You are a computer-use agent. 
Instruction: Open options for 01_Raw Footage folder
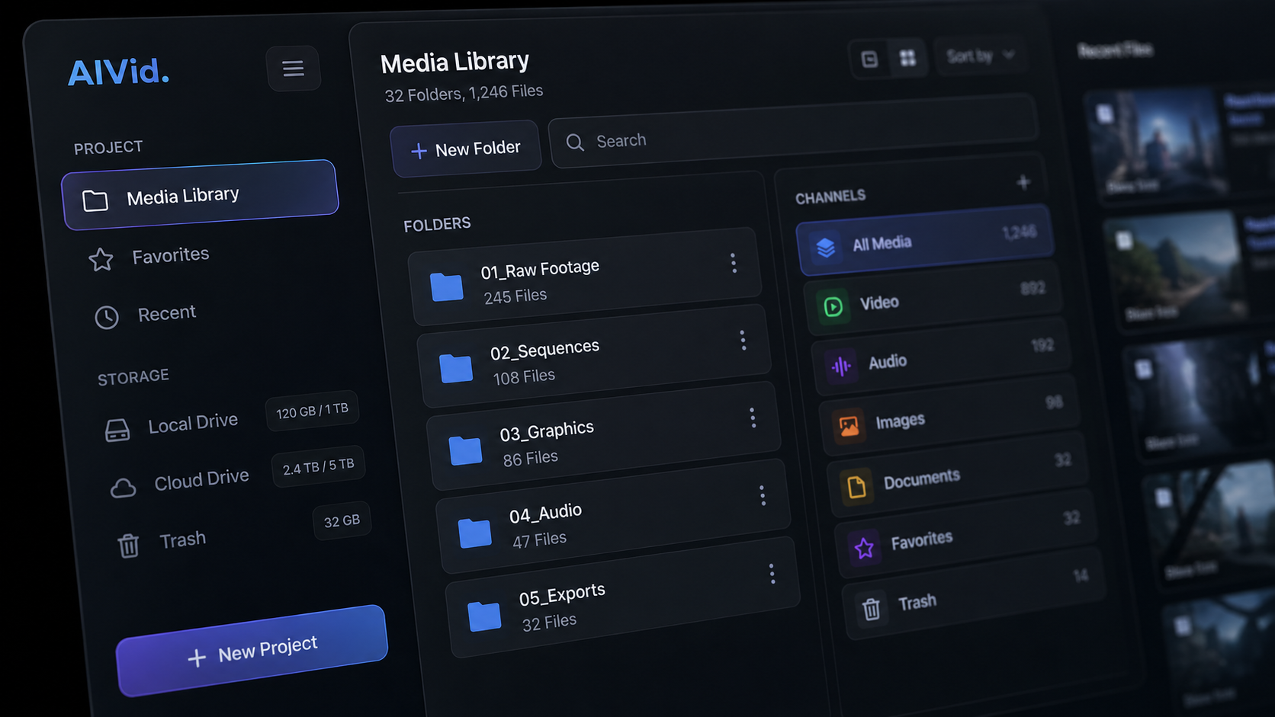[734, 263]
